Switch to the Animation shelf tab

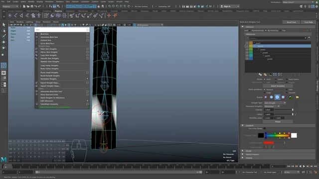point(70,11)
